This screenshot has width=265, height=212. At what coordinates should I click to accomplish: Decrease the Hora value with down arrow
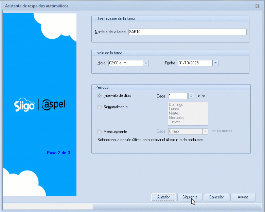pos(146,65)
